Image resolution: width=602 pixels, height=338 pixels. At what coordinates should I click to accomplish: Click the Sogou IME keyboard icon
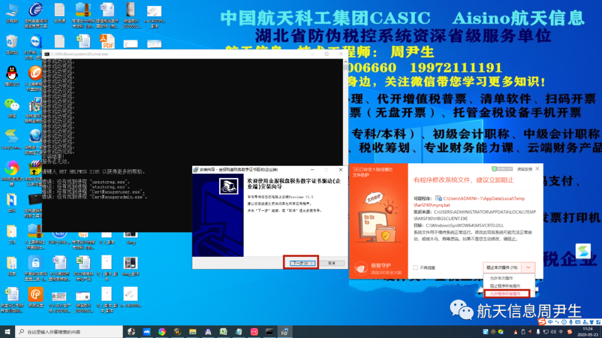click(578, 322)
